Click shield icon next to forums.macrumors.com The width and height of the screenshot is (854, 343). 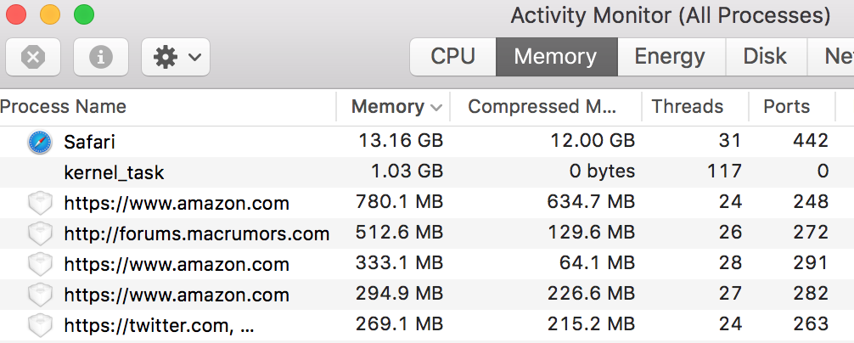click(x=40, y=234)
